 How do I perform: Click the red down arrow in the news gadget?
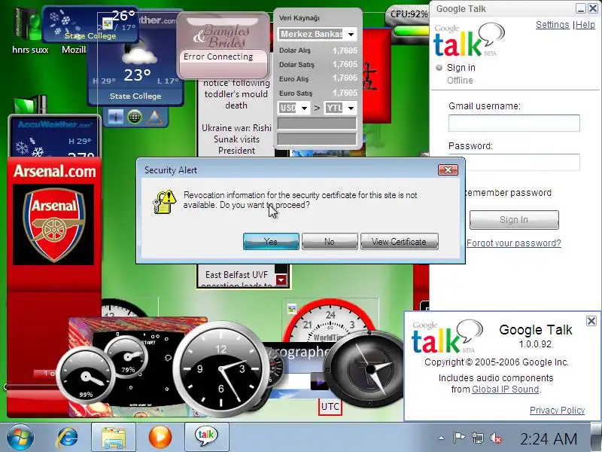point(281,279)
